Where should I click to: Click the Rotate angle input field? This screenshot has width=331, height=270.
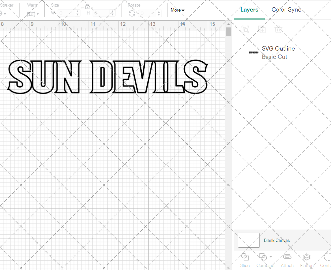coord(148,13)
